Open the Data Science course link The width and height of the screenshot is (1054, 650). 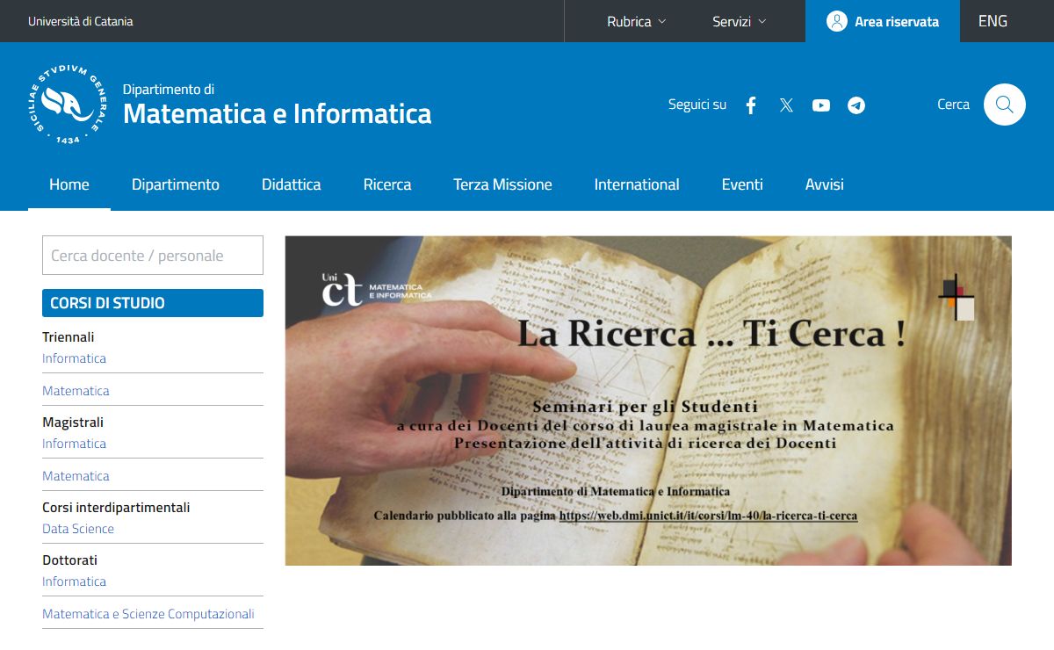(78, 529)
